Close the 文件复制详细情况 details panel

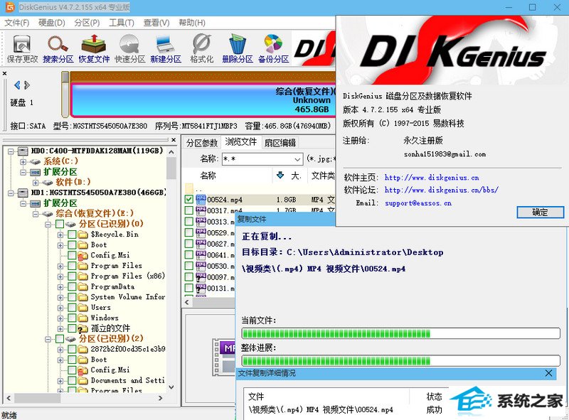coord(548,373)
